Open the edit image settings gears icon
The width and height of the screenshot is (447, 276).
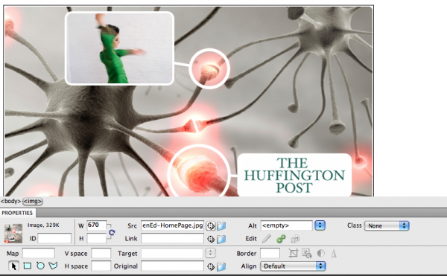281,239
